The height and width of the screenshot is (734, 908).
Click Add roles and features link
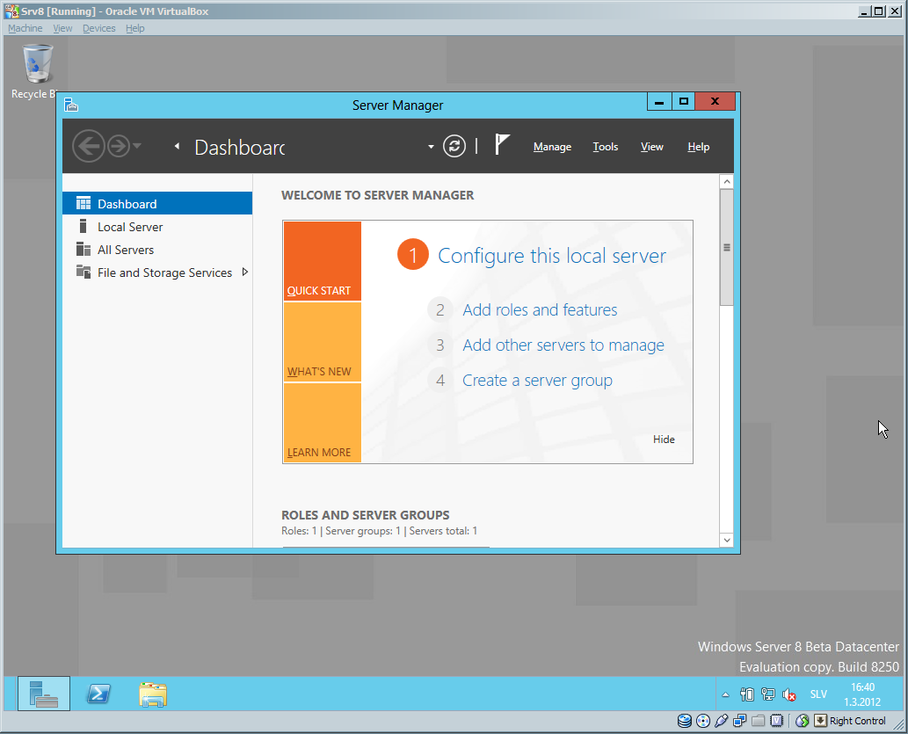[540, 310]
